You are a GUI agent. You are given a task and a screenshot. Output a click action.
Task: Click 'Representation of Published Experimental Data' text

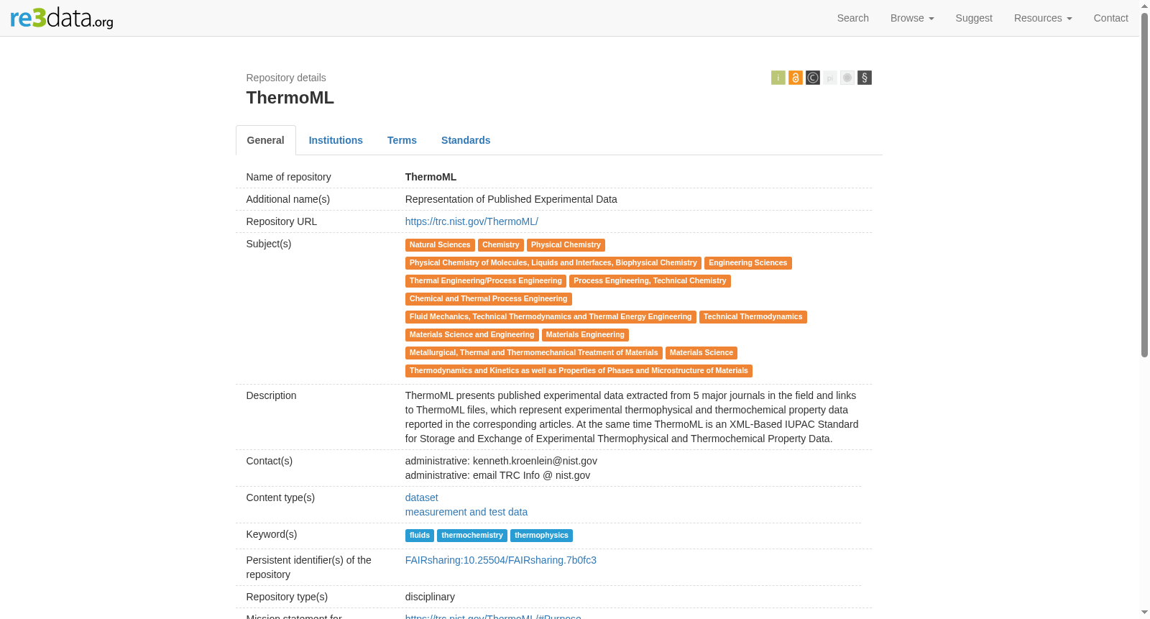tap(511, 199)
